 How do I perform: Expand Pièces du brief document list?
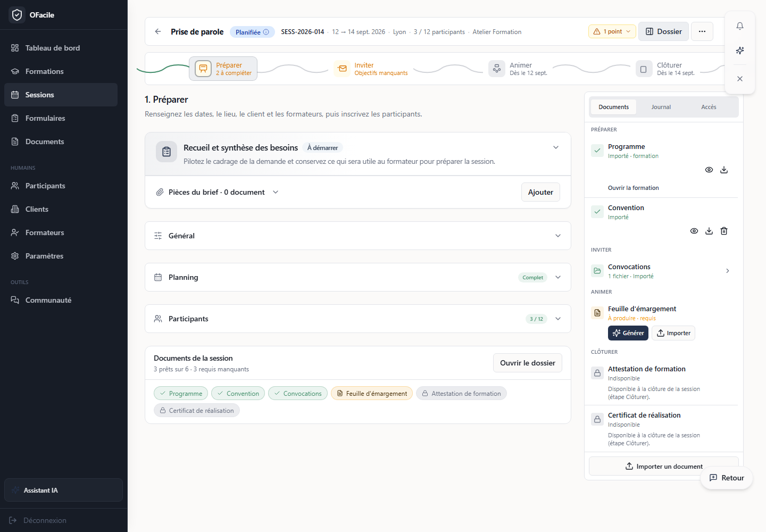pos(276,192)
